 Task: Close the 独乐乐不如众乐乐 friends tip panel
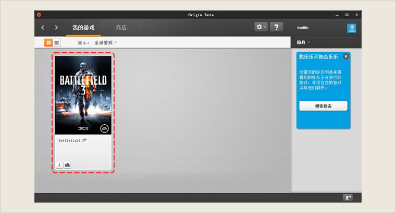pyautogui.click(x=346, y=56)
